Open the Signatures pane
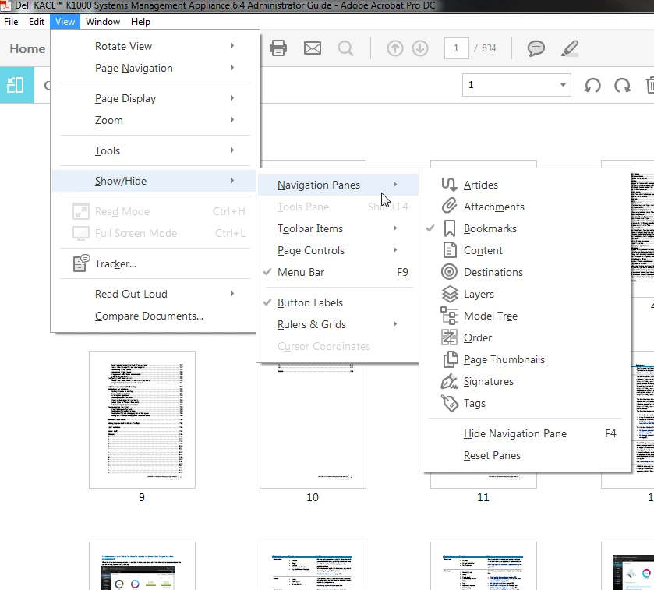654x590 pixels. [525, 382]
